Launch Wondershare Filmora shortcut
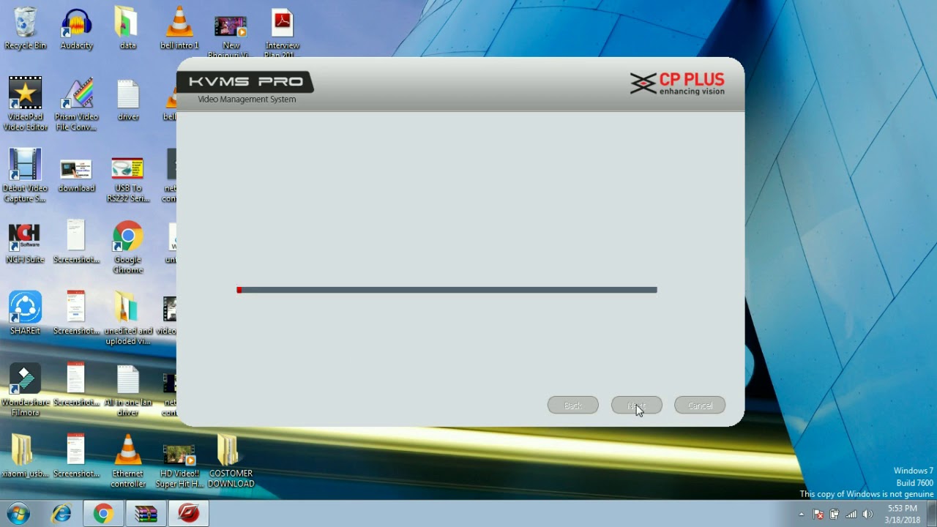This screenshot has width=937, height=527. [x=26, y=390]
